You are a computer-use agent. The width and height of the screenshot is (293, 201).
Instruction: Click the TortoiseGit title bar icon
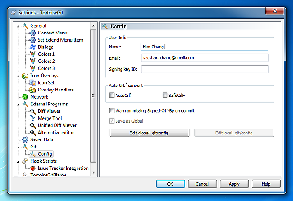[x=14, y=13]
